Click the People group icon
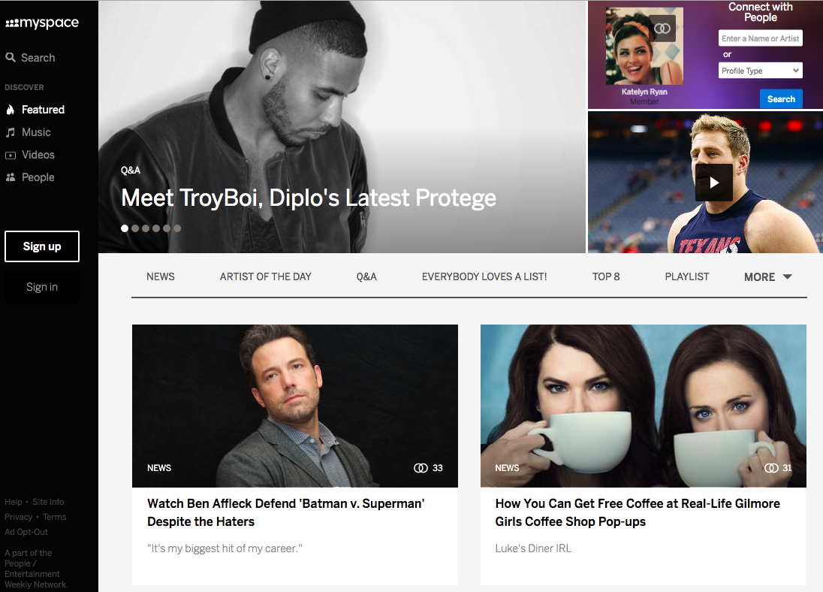This screenshot has width=823, height=592. point(10,177)
